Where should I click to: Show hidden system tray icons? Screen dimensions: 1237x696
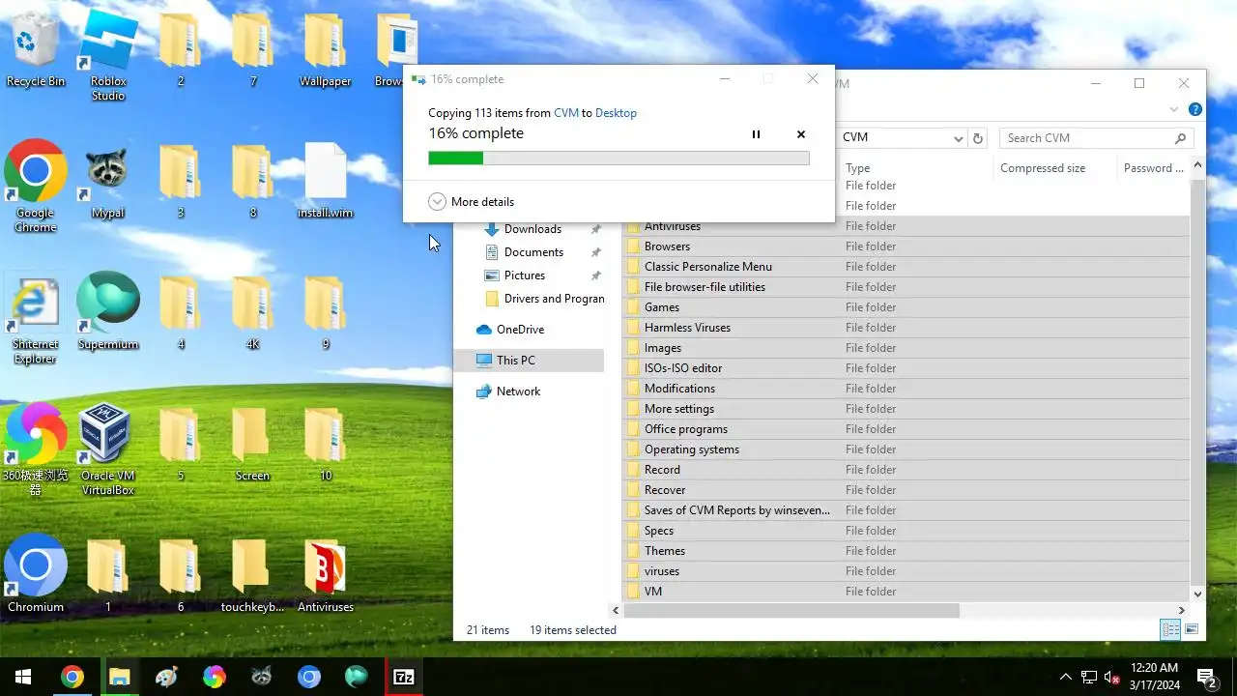1066,678
